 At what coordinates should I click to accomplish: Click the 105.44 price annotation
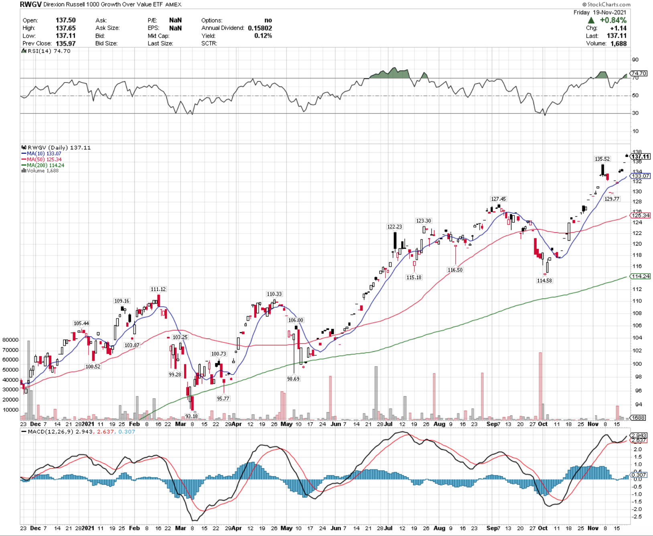point(81,323)
